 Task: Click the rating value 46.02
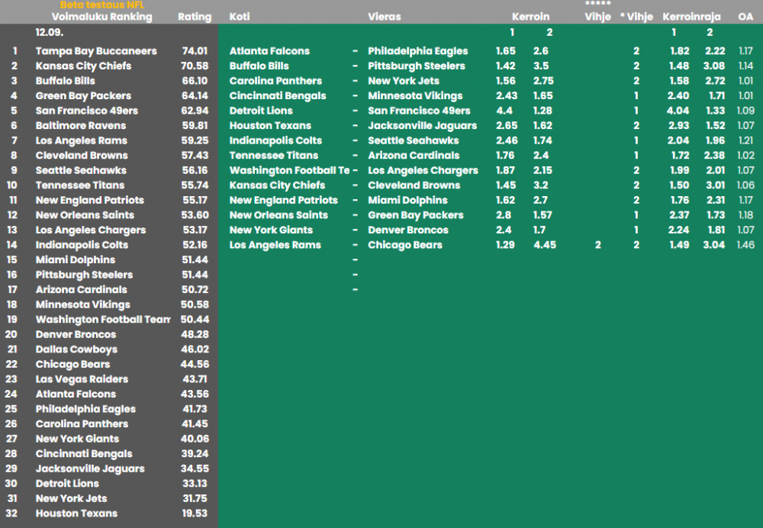pos(195,349)
